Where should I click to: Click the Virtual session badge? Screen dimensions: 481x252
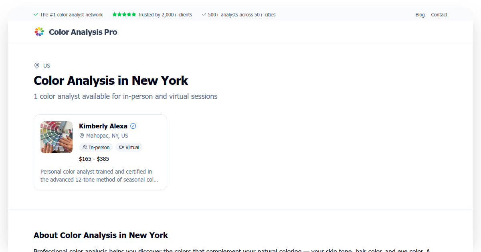click(x=129, y=147)
